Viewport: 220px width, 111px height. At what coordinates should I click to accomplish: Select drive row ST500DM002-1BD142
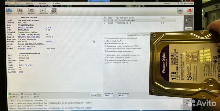140,23
